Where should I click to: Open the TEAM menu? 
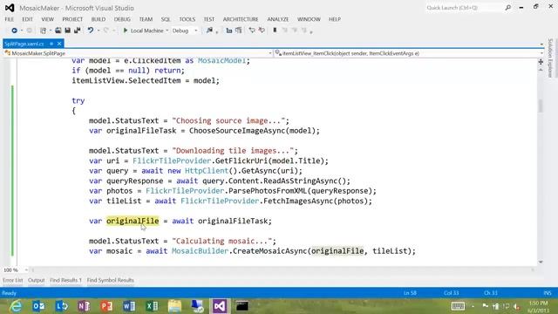pyautogui.click(x=146, y=19)
